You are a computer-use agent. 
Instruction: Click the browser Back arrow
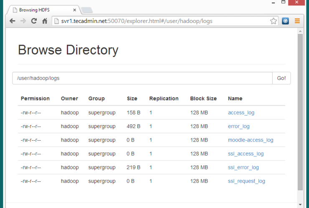(x=13, y=21)
